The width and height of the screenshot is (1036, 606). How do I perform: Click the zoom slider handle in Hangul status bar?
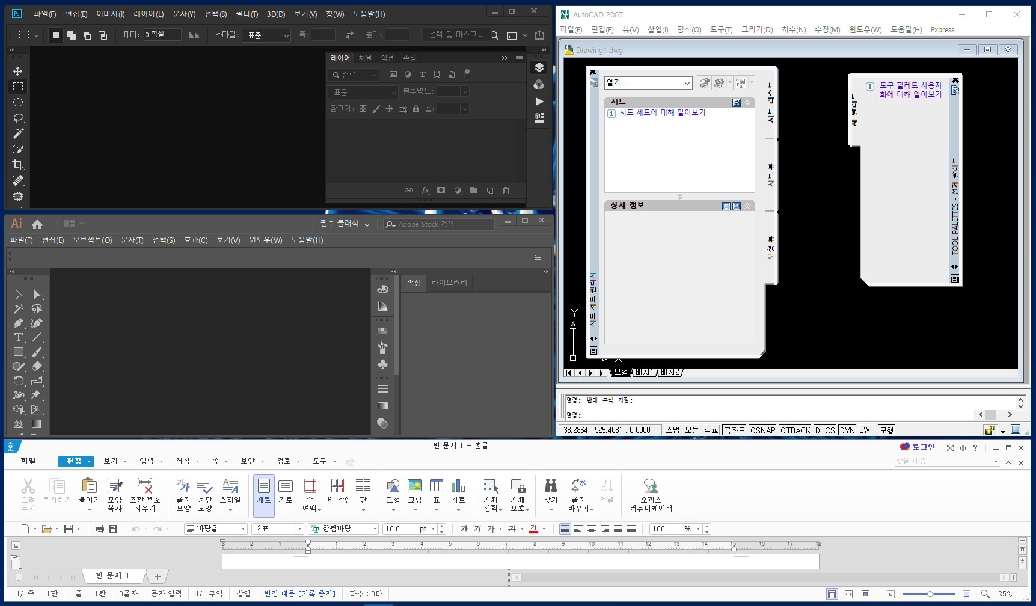coord(930,594)
